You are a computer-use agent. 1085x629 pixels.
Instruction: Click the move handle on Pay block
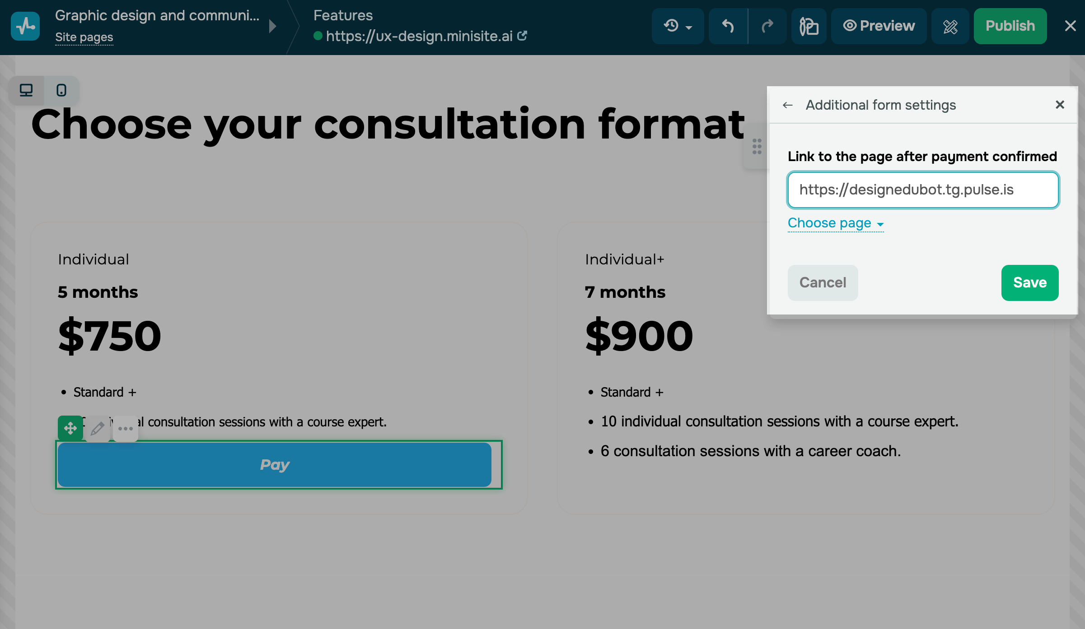click(70, 428)
